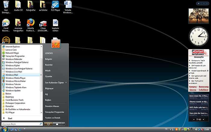Open TvRehberi link in Hürriyet gadget
The height and width of the screenshot is (132, 211).
coord(203,90)
